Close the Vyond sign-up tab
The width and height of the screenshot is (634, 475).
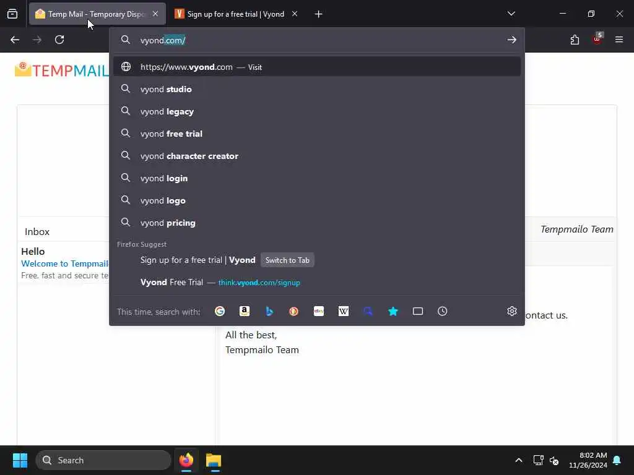tap(295, 14)
